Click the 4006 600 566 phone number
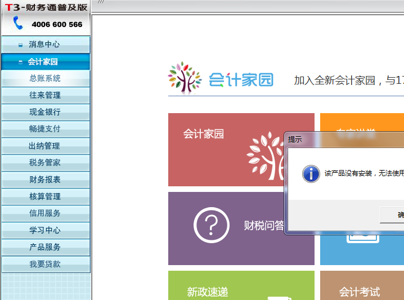Image resolution: width=404 pixels, height=300 pixels. (57, 25)
